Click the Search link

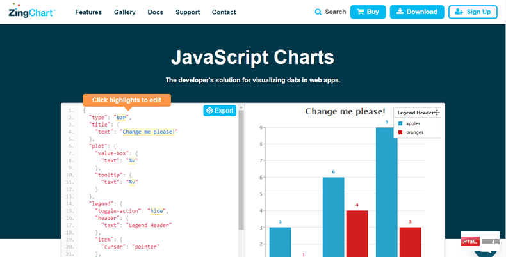coord(331,12)
